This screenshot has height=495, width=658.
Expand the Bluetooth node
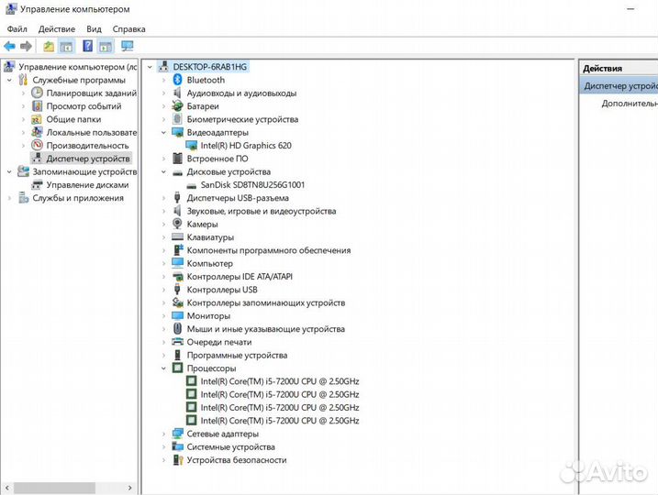(163, 80)
